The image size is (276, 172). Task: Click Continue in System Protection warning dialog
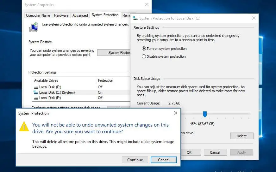(x=135, y=160)
